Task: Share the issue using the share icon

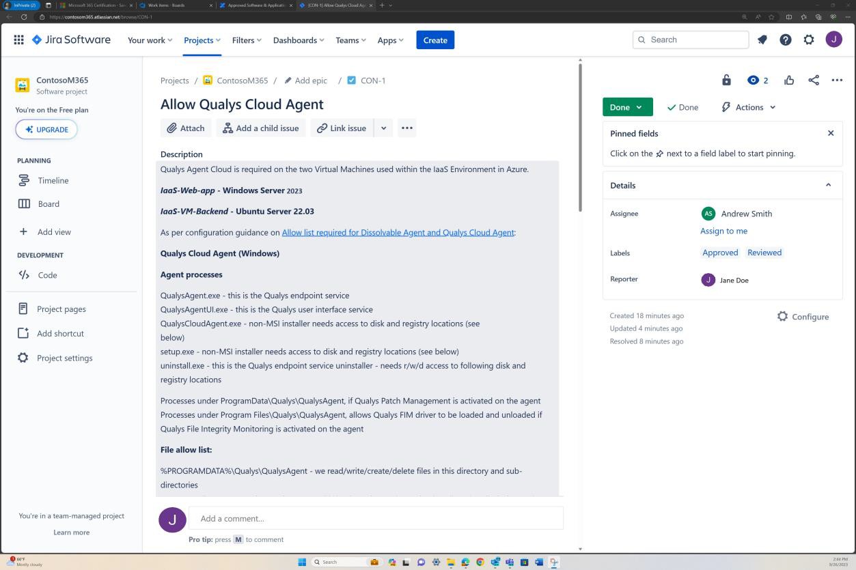Action: pyautogui.click(x=813, y=80)
